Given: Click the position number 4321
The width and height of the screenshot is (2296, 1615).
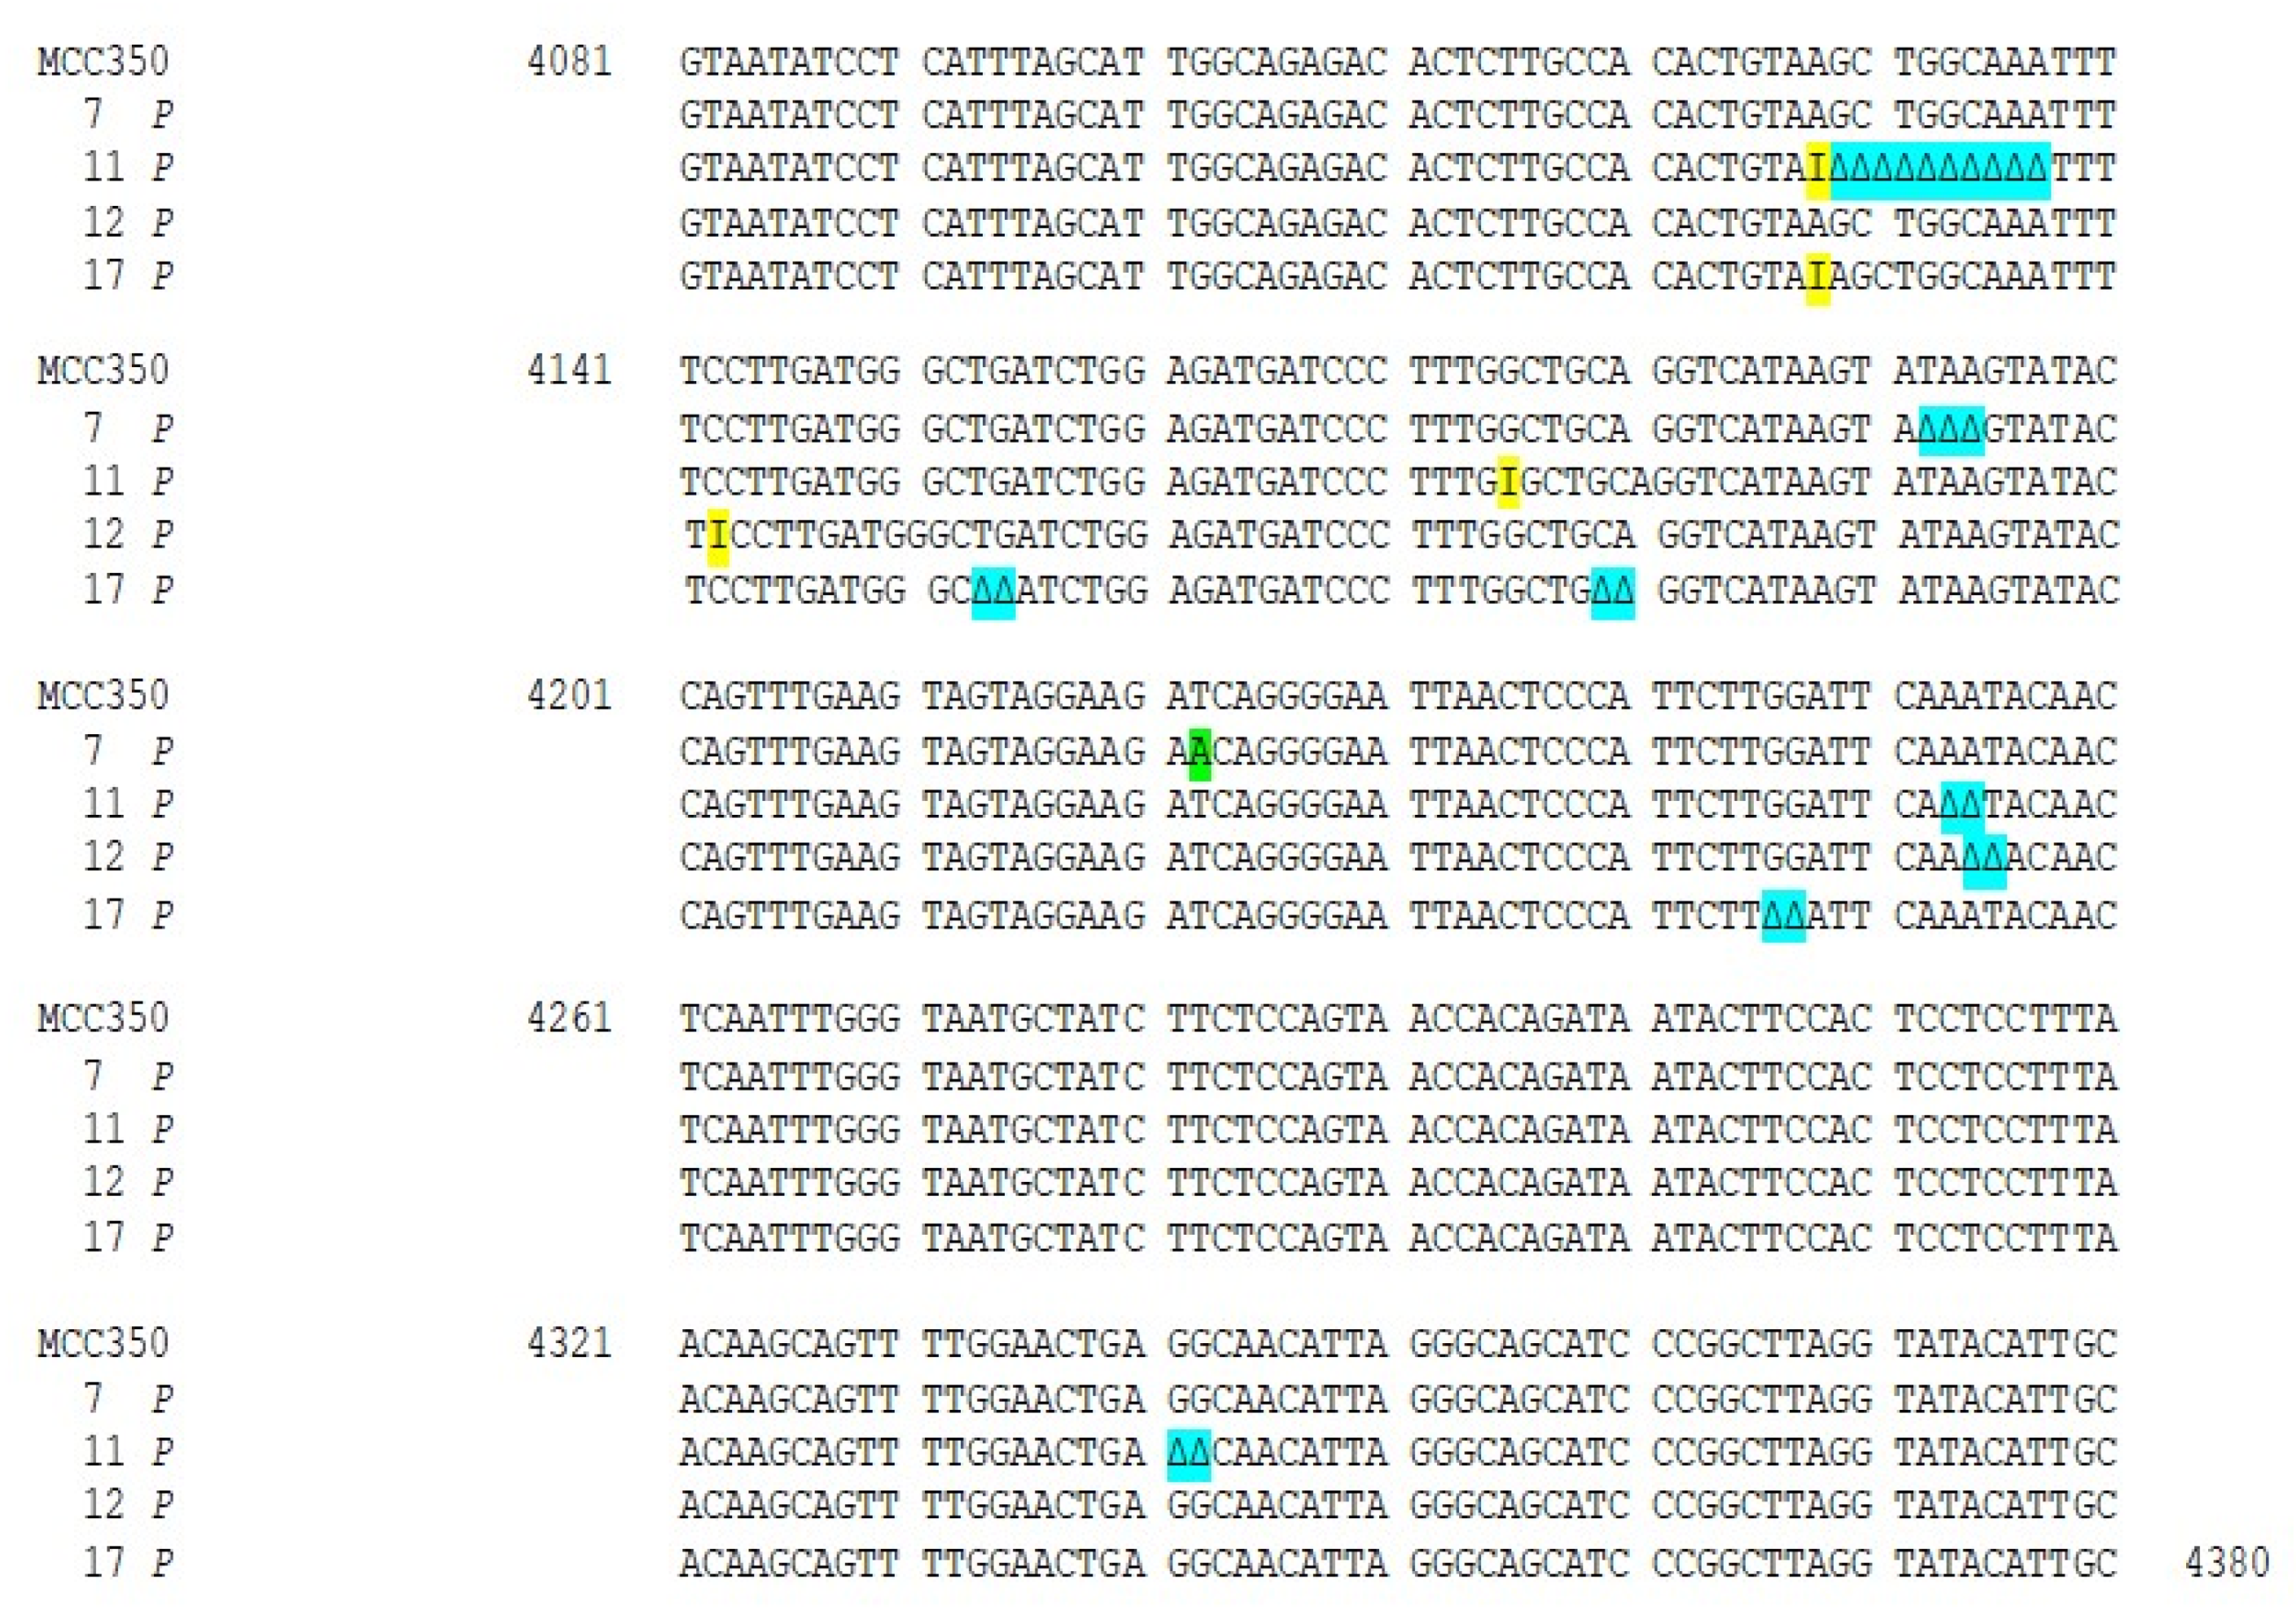Looking at the screenshot, I should pos(569,1343).
